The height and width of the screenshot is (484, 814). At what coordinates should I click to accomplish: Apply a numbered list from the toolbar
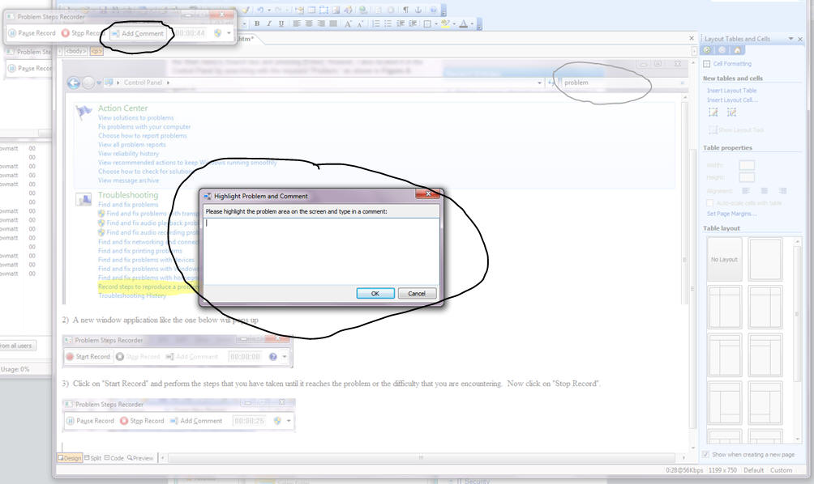(x=376, y=23)
